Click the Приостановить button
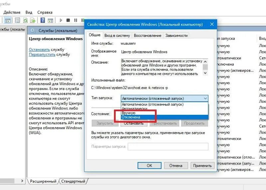Screen dimensions: 266x190 (x=164, y=123)
